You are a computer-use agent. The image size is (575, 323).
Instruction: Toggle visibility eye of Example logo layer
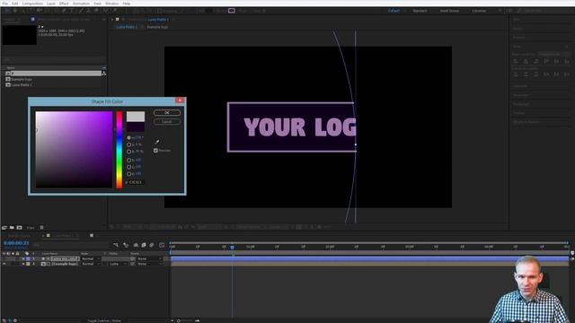pyautogui.click(x=4, y=264)
